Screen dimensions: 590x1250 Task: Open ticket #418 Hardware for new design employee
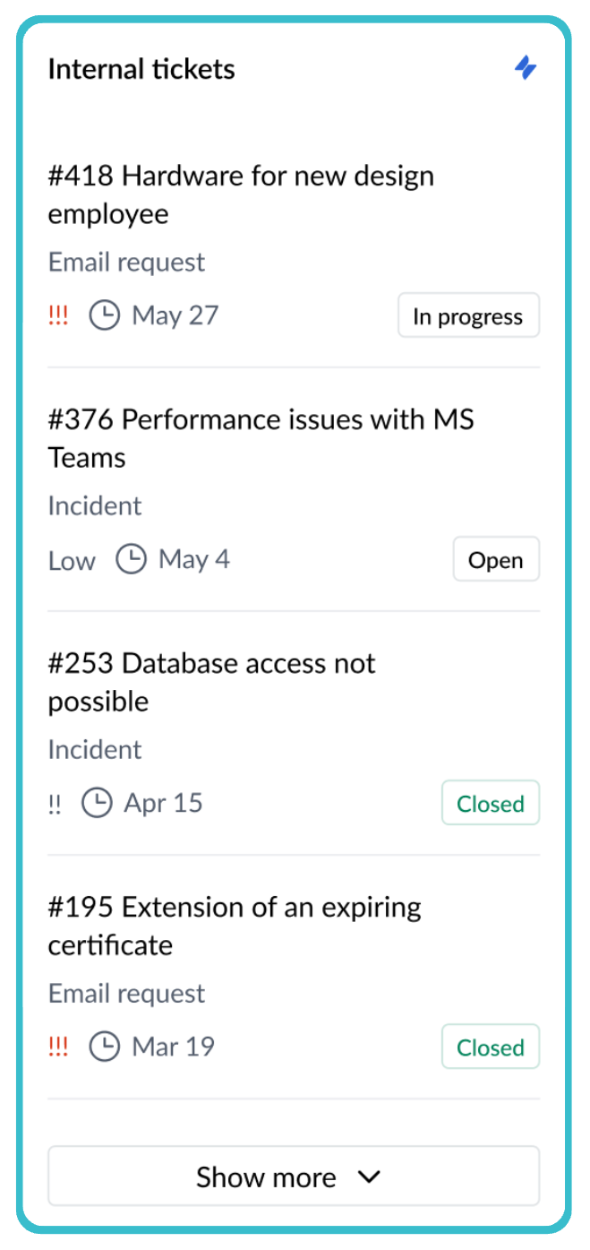click(x=240, y=194)
